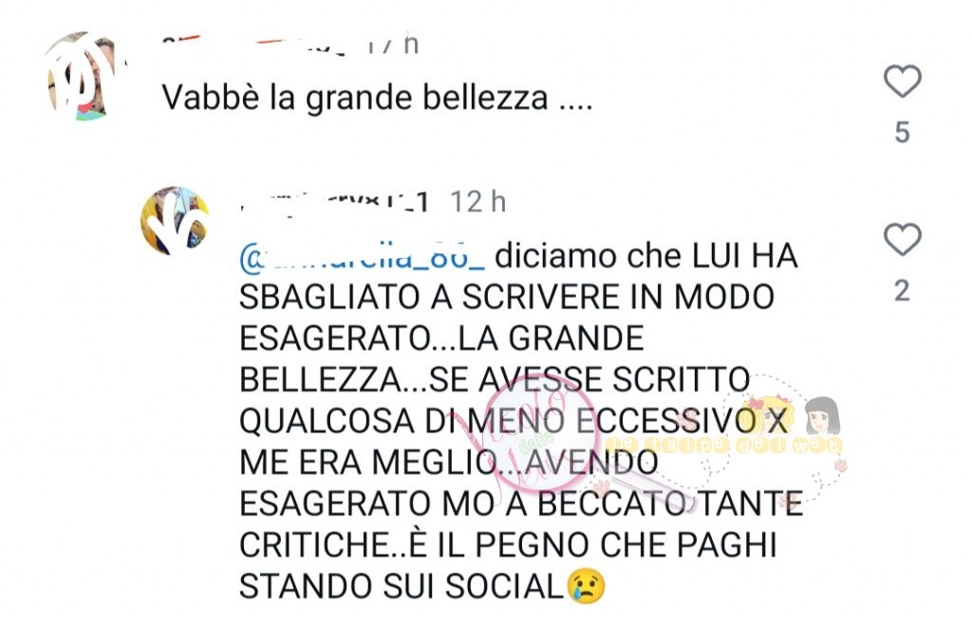Open the mentioned user ending in _86_
This screenshot has height=623, width=972.
click(362, 256)
